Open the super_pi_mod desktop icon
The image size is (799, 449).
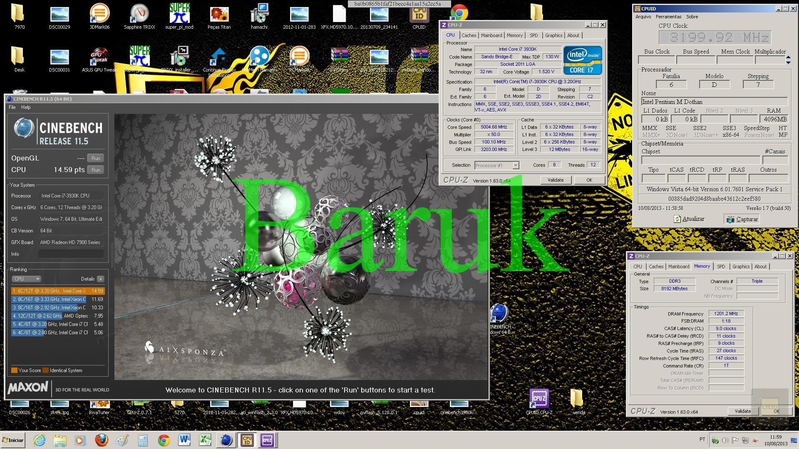179,17
